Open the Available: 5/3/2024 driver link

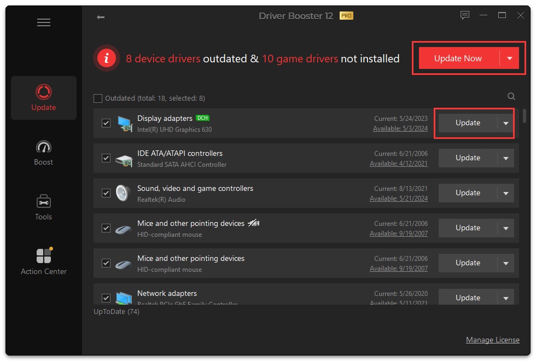point(400,129)
